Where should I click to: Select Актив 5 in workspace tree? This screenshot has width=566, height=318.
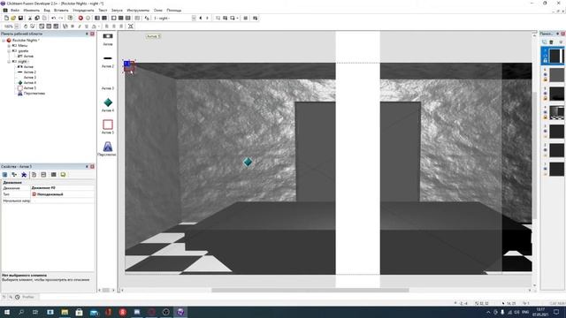tap(29, 88)
